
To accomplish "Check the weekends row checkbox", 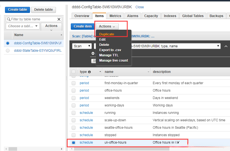I will click(x=74, y=98).
